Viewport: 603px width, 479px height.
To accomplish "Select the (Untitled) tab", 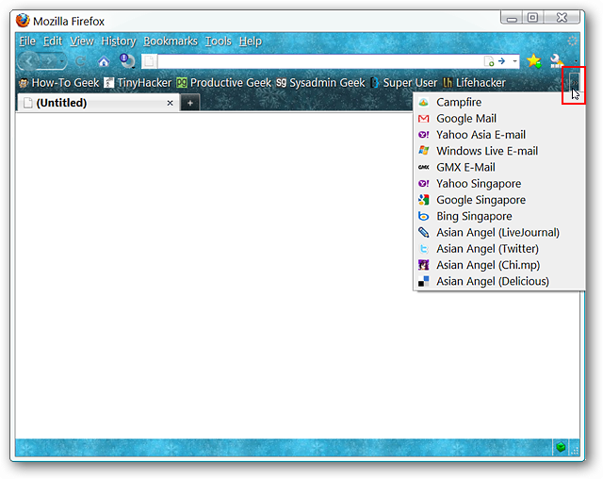I will (x=98, y=103).
